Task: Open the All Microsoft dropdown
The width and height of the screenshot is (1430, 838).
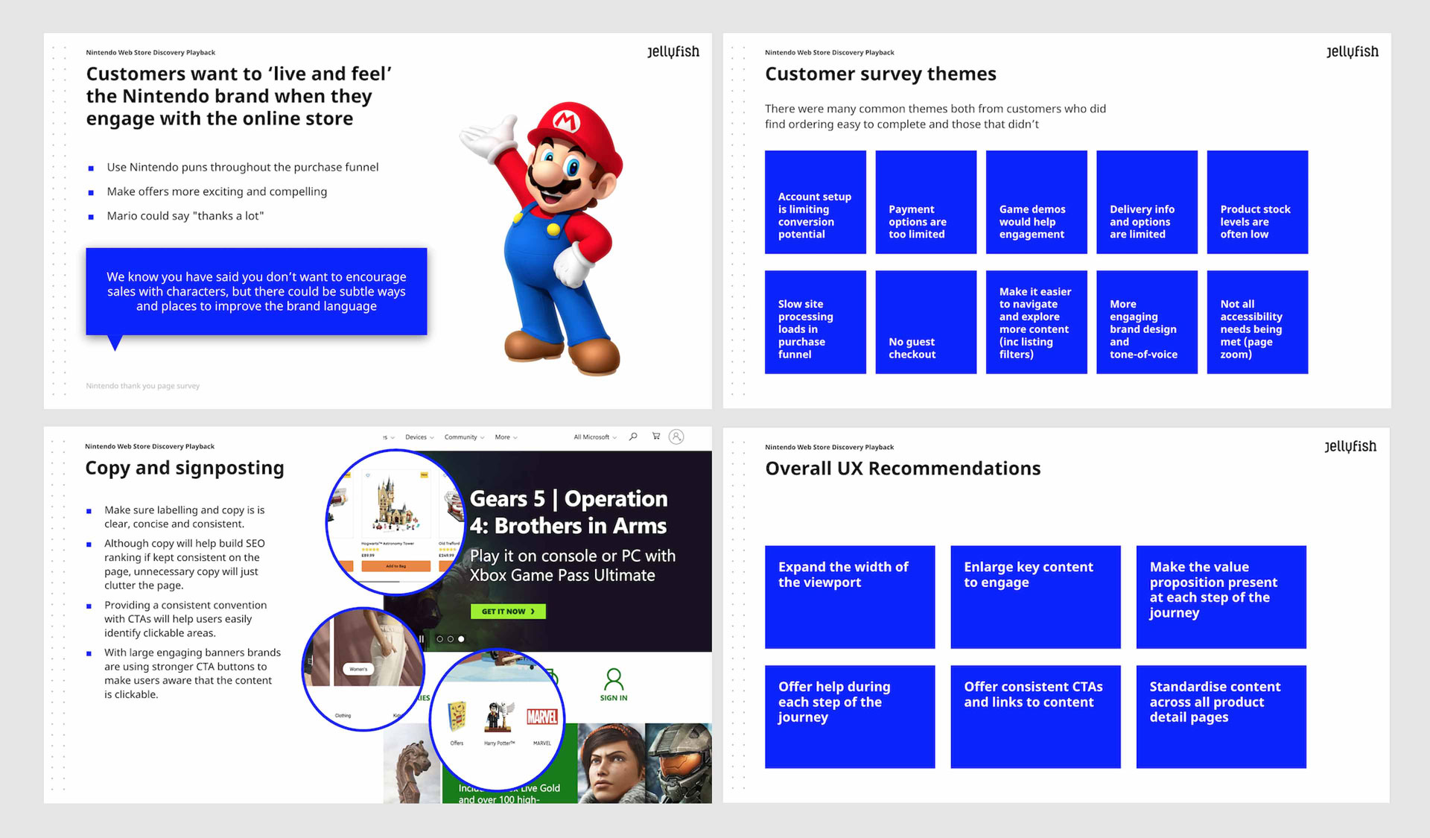Action: (x=595, y=437)
